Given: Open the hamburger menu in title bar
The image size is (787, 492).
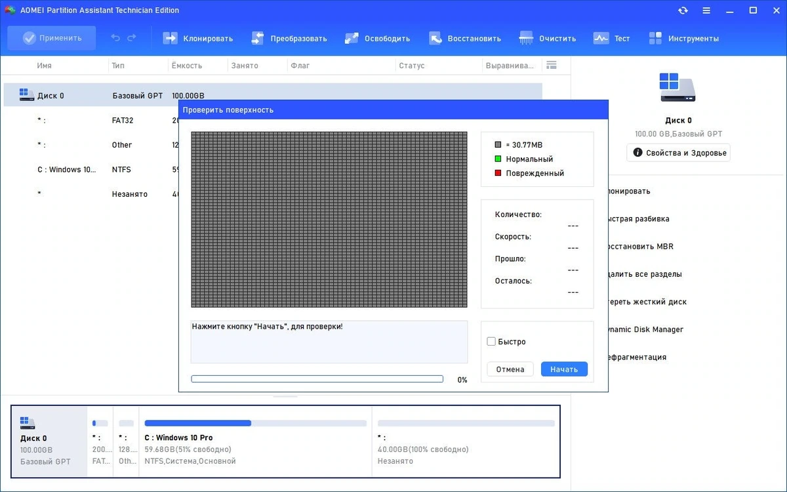Looking at the screenshot, I should 706,10.
